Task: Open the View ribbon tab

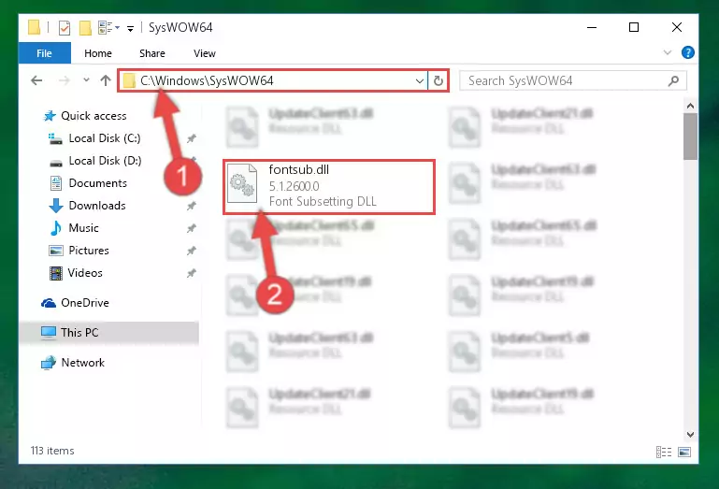Action: (x=205, y=53)
